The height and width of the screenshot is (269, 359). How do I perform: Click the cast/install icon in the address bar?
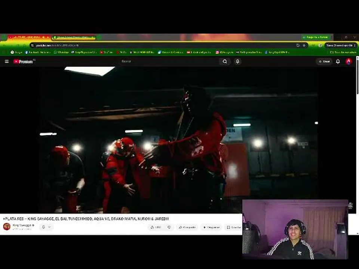[298, 45]
